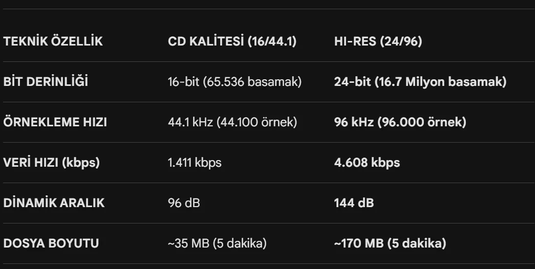Click the 4.608 kbps value
Viewport: 535px width, 269px height.
coord(367,163)
